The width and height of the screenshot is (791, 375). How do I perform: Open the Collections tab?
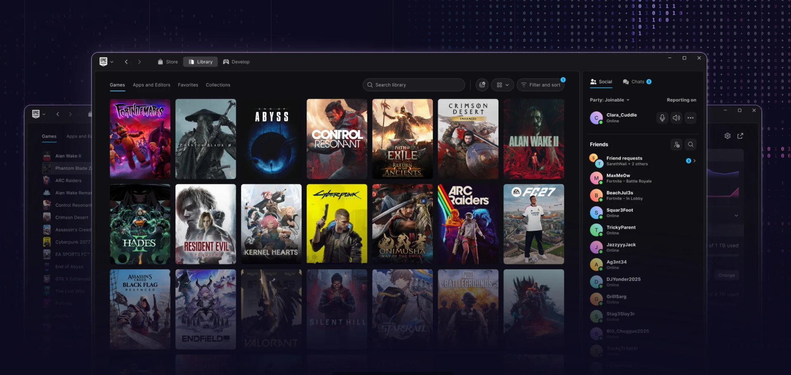218,85
